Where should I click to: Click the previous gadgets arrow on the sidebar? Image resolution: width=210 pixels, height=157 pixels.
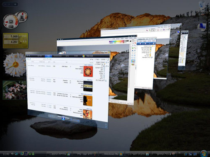pyautogui.click(x=5, y=4)
